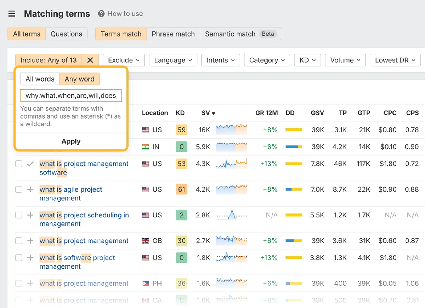
Task: Select checkbox for 'what is agile project management'
Action: (18, 189)
